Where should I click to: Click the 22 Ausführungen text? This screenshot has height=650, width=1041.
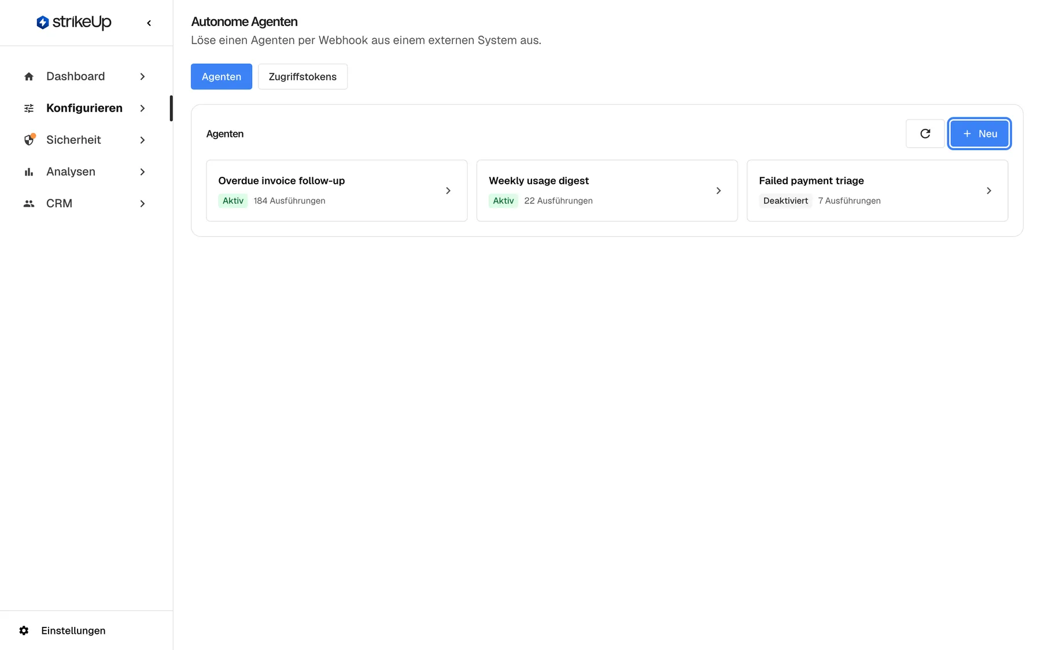tap(558, 200)
